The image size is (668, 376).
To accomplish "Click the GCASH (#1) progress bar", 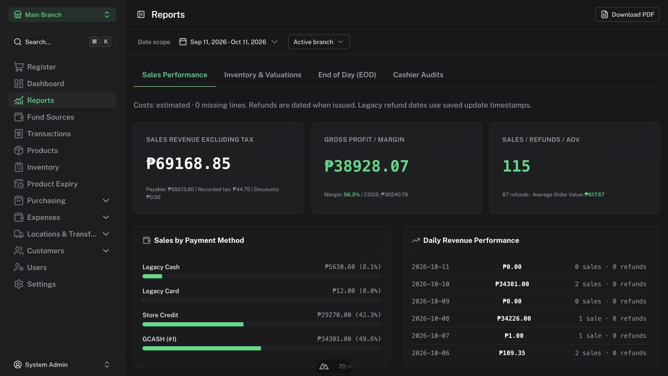I will coord(262,348).
